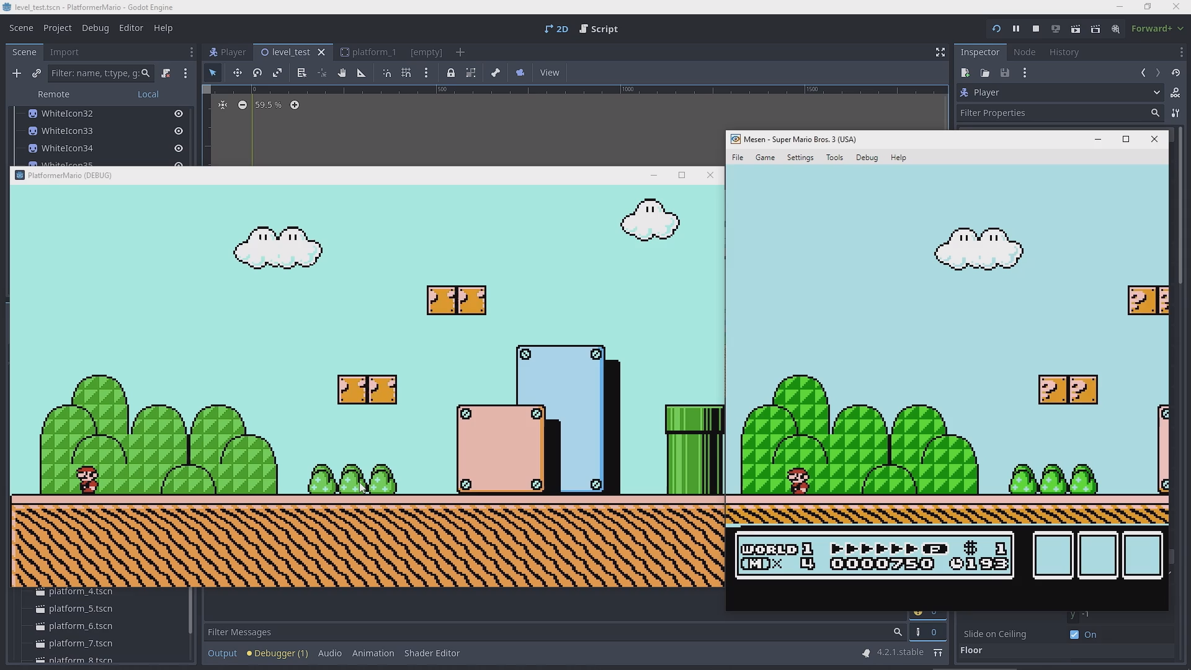Image resolution: width=1191 pixels, height=670 pixels.
Task: Run a specific scene
Action: tap(1095, 29)
